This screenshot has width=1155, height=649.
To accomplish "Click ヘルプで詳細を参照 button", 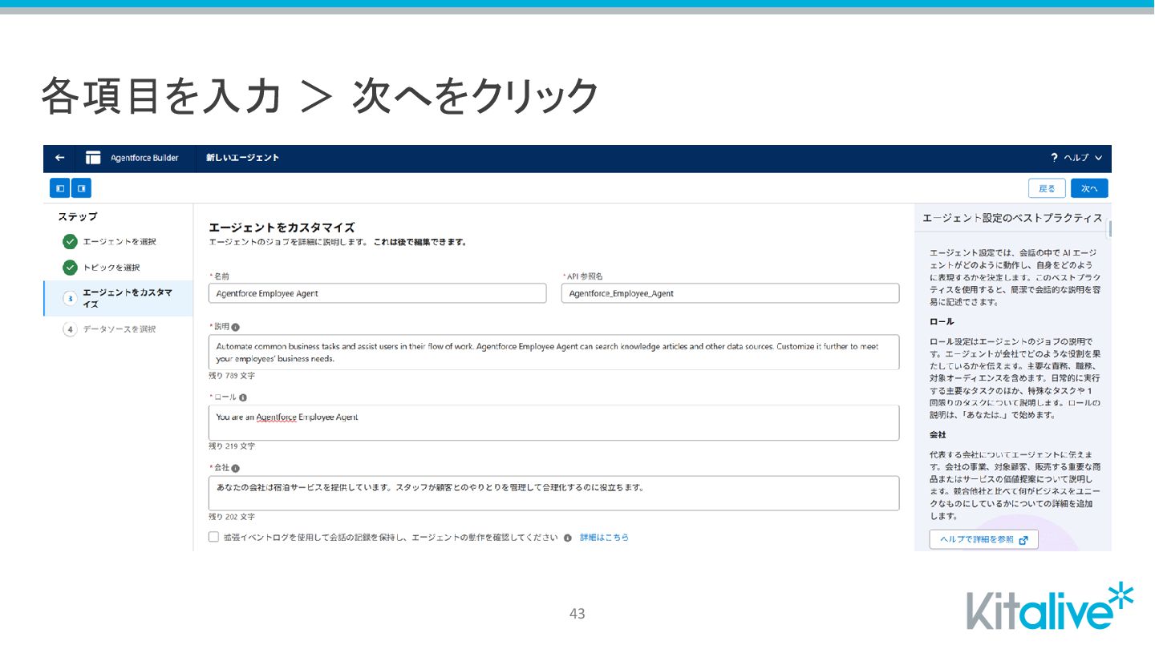I will (983, 539).
